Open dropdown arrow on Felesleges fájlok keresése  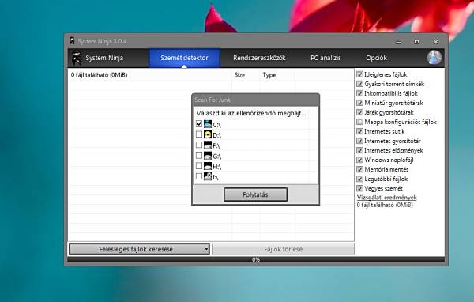(206, 249)
